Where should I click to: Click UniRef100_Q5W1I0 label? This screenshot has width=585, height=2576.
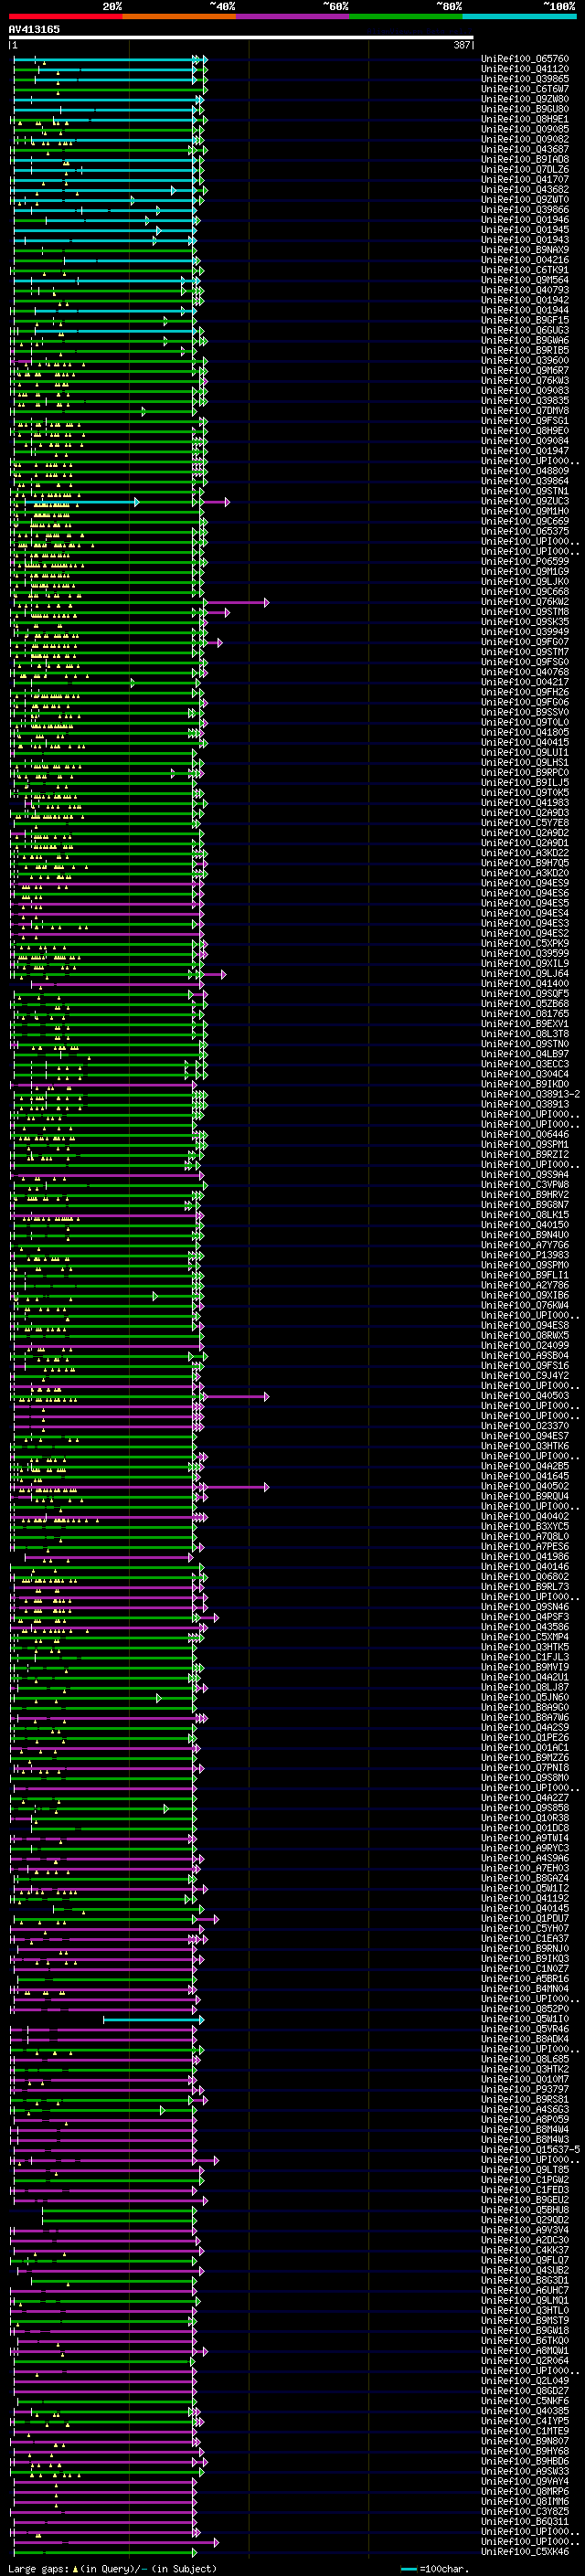tap(525, 2020)
